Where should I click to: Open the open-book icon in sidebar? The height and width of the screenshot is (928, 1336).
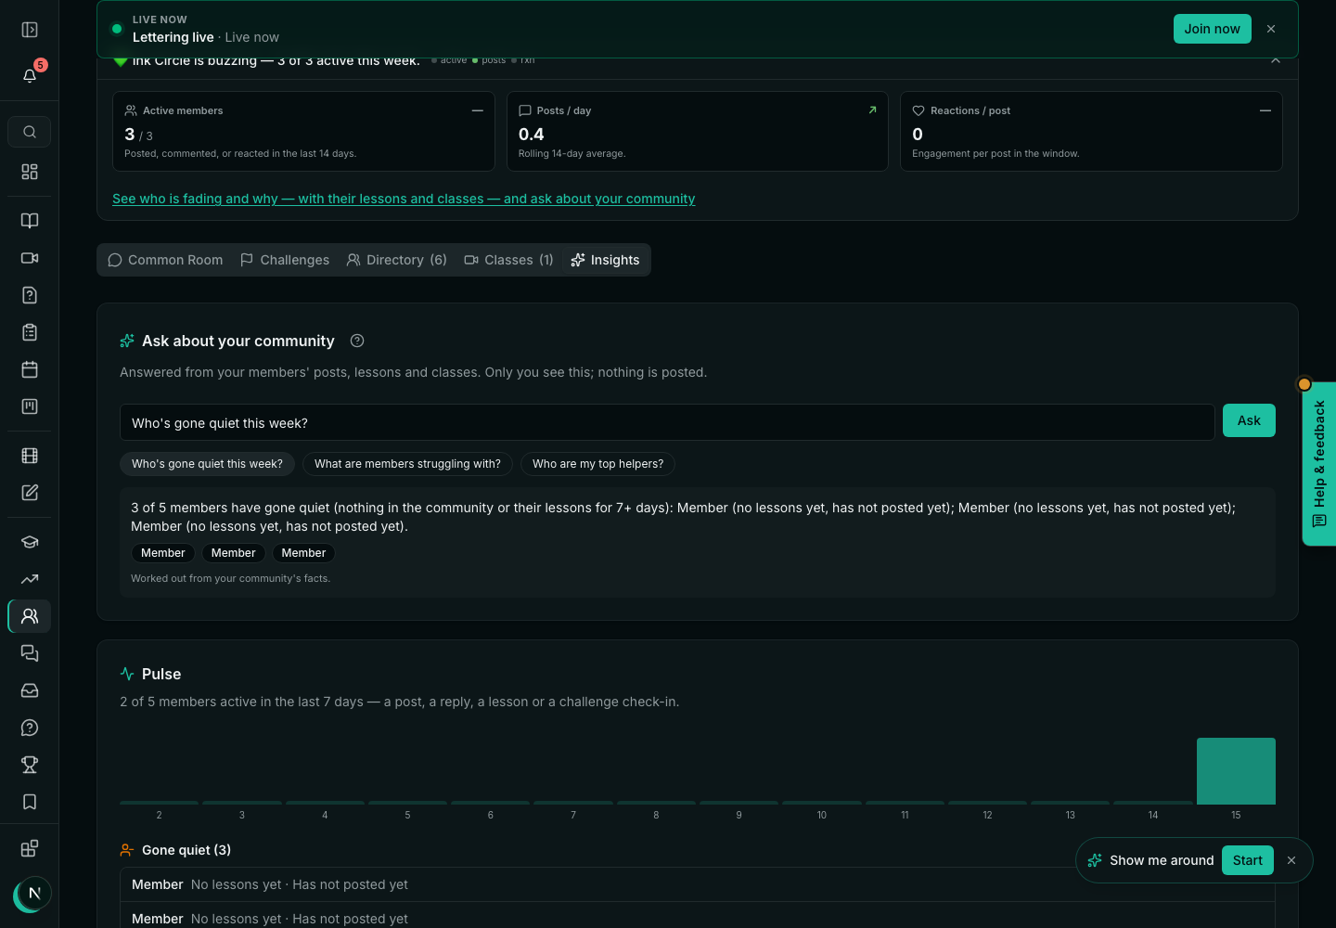(x=30, y=221)
